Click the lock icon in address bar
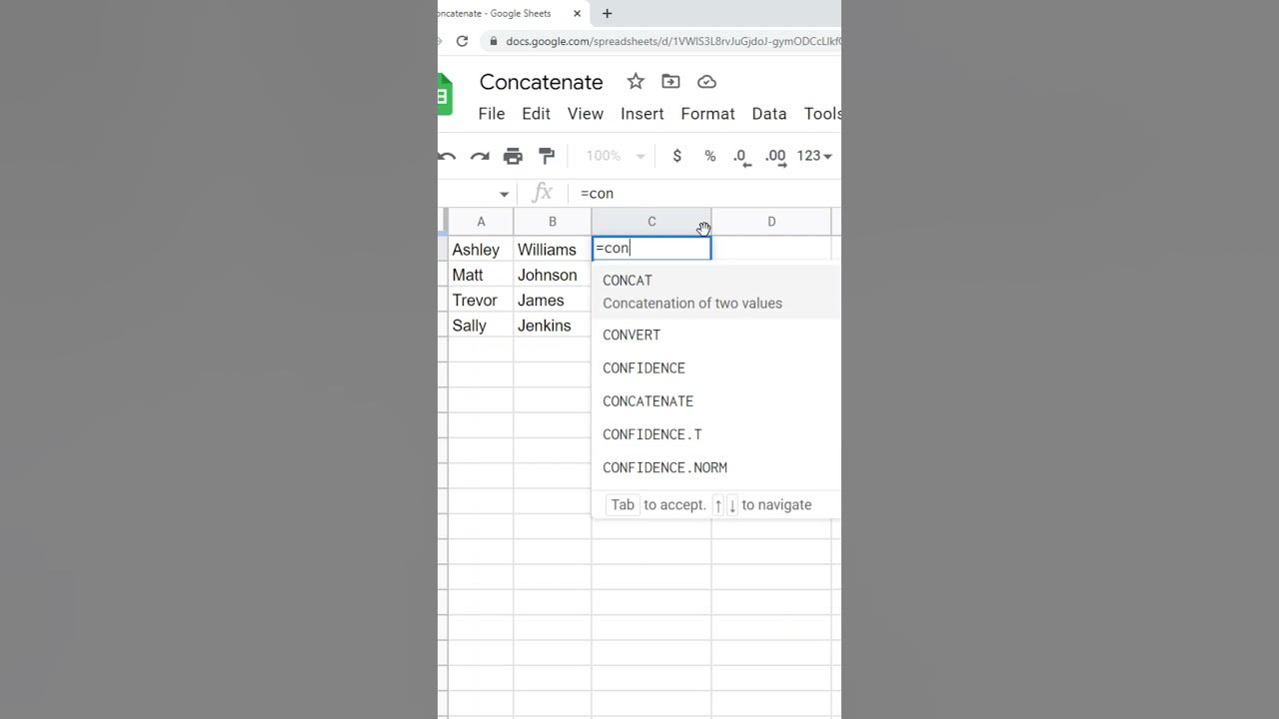 coord(492,42)
